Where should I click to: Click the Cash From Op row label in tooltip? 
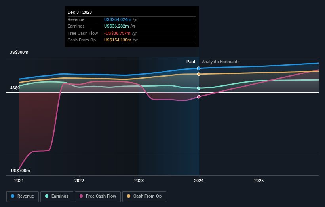click(82, 40)
